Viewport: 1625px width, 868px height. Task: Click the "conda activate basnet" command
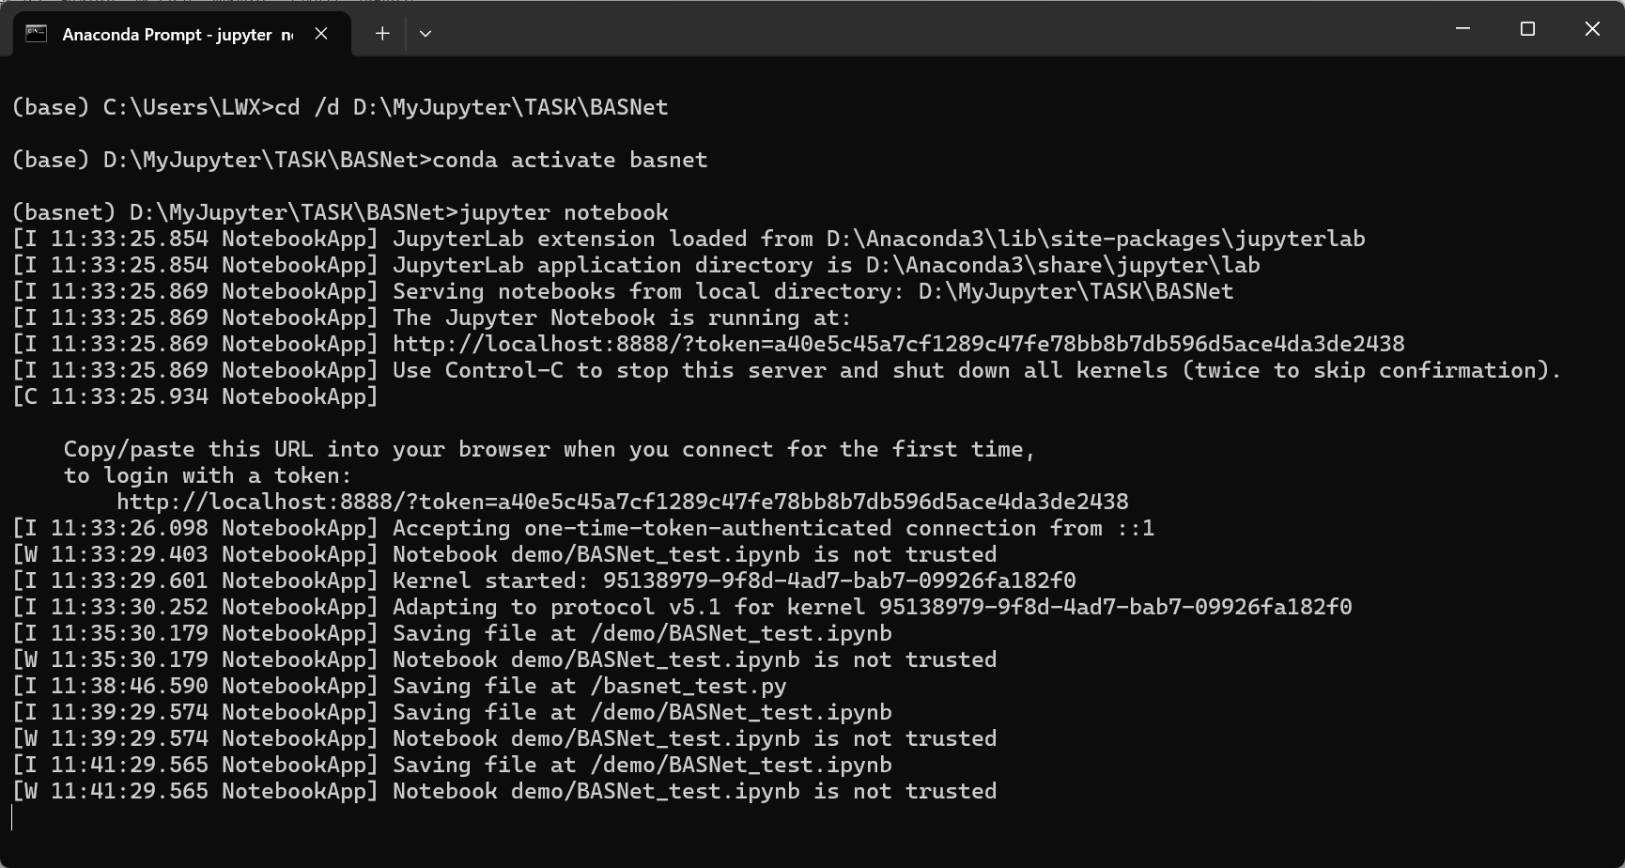coord(569,161)
